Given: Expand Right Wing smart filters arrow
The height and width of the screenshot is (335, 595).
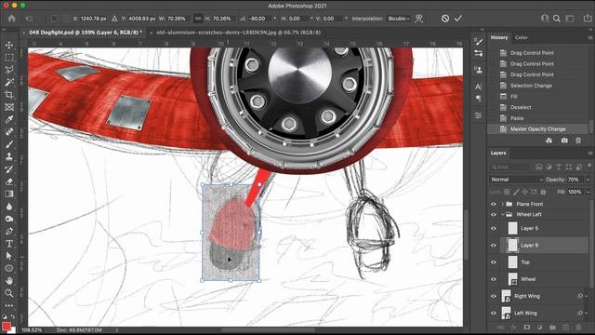Looking at the screenshot, I should click(587, 296).
